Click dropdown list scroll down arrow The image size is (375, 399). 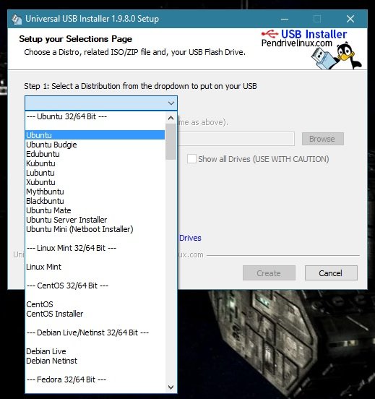pos(171,387)
